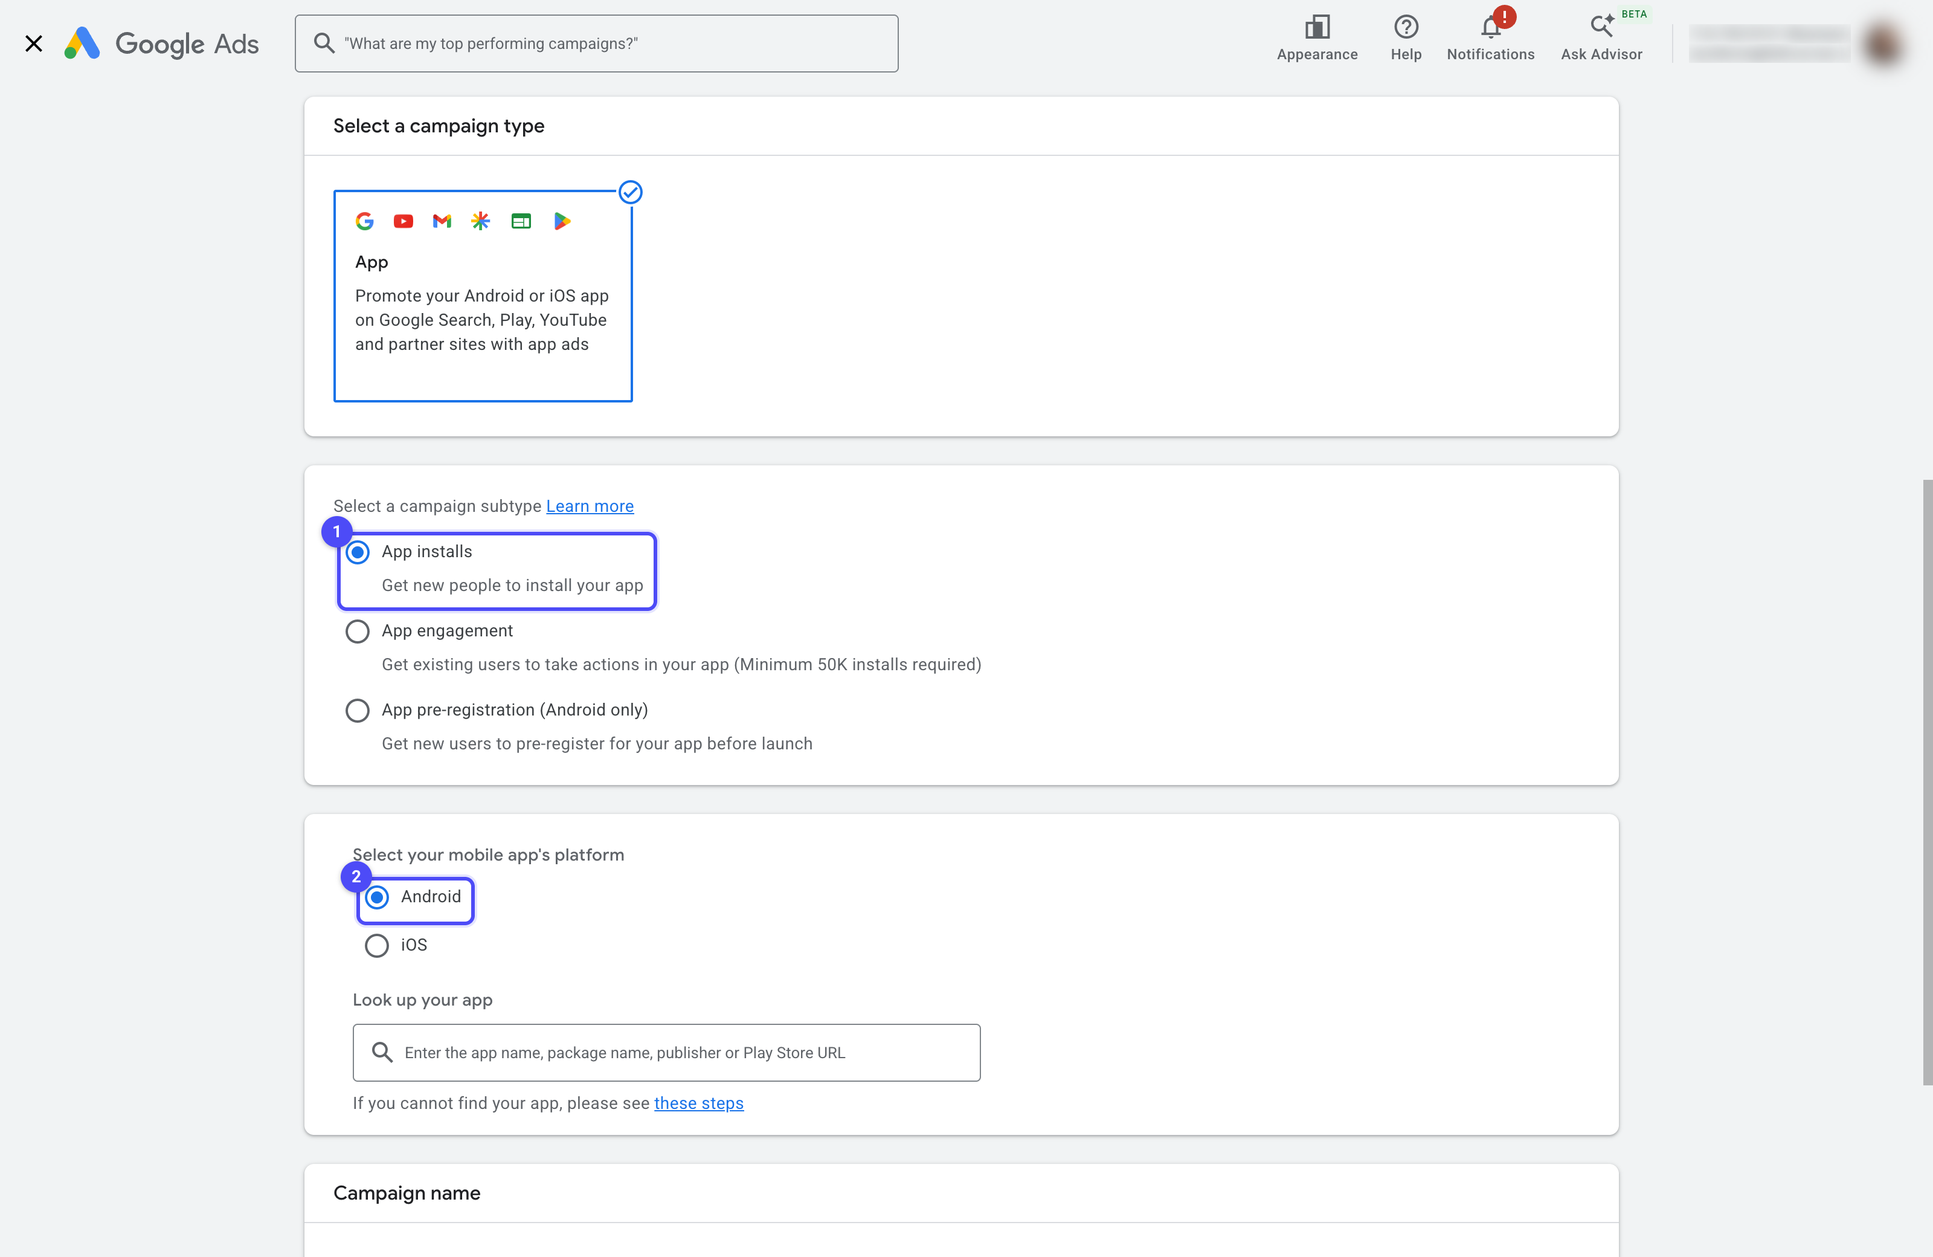This screenshot has height=1257, width=1933.
Task: Click the Discover asterisk icon in App card
Action: [x=481, y=221]
